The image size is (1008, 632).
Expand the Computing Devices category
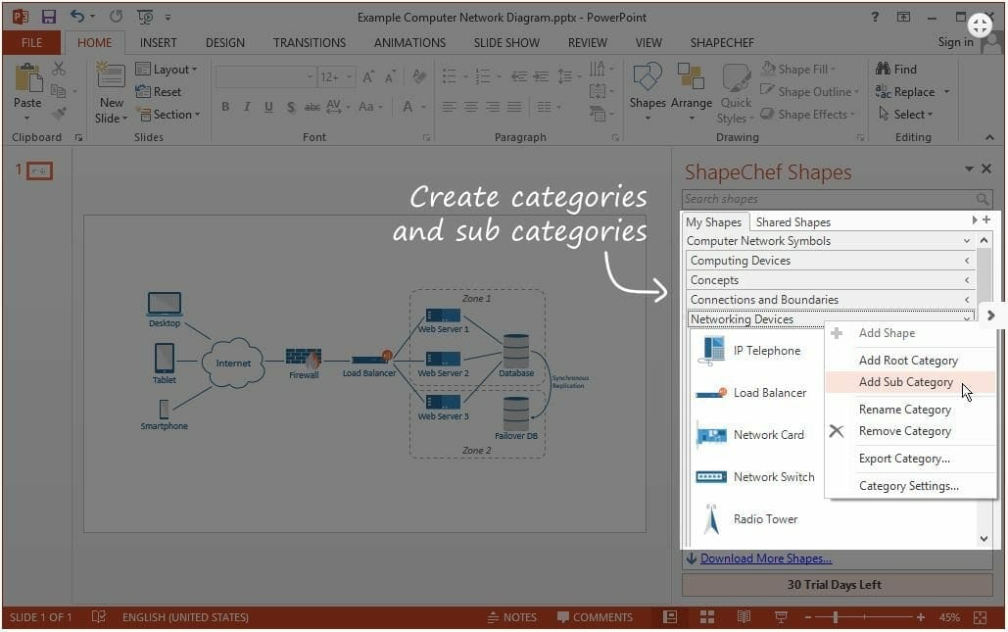(x=829, y=261)
